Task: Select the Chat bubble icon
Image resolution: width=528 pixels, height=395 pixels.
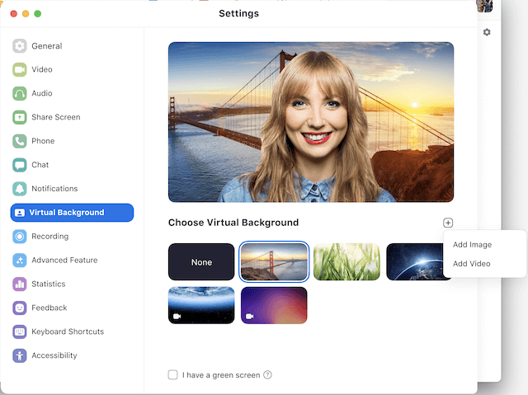Action: tap(20, 165)
